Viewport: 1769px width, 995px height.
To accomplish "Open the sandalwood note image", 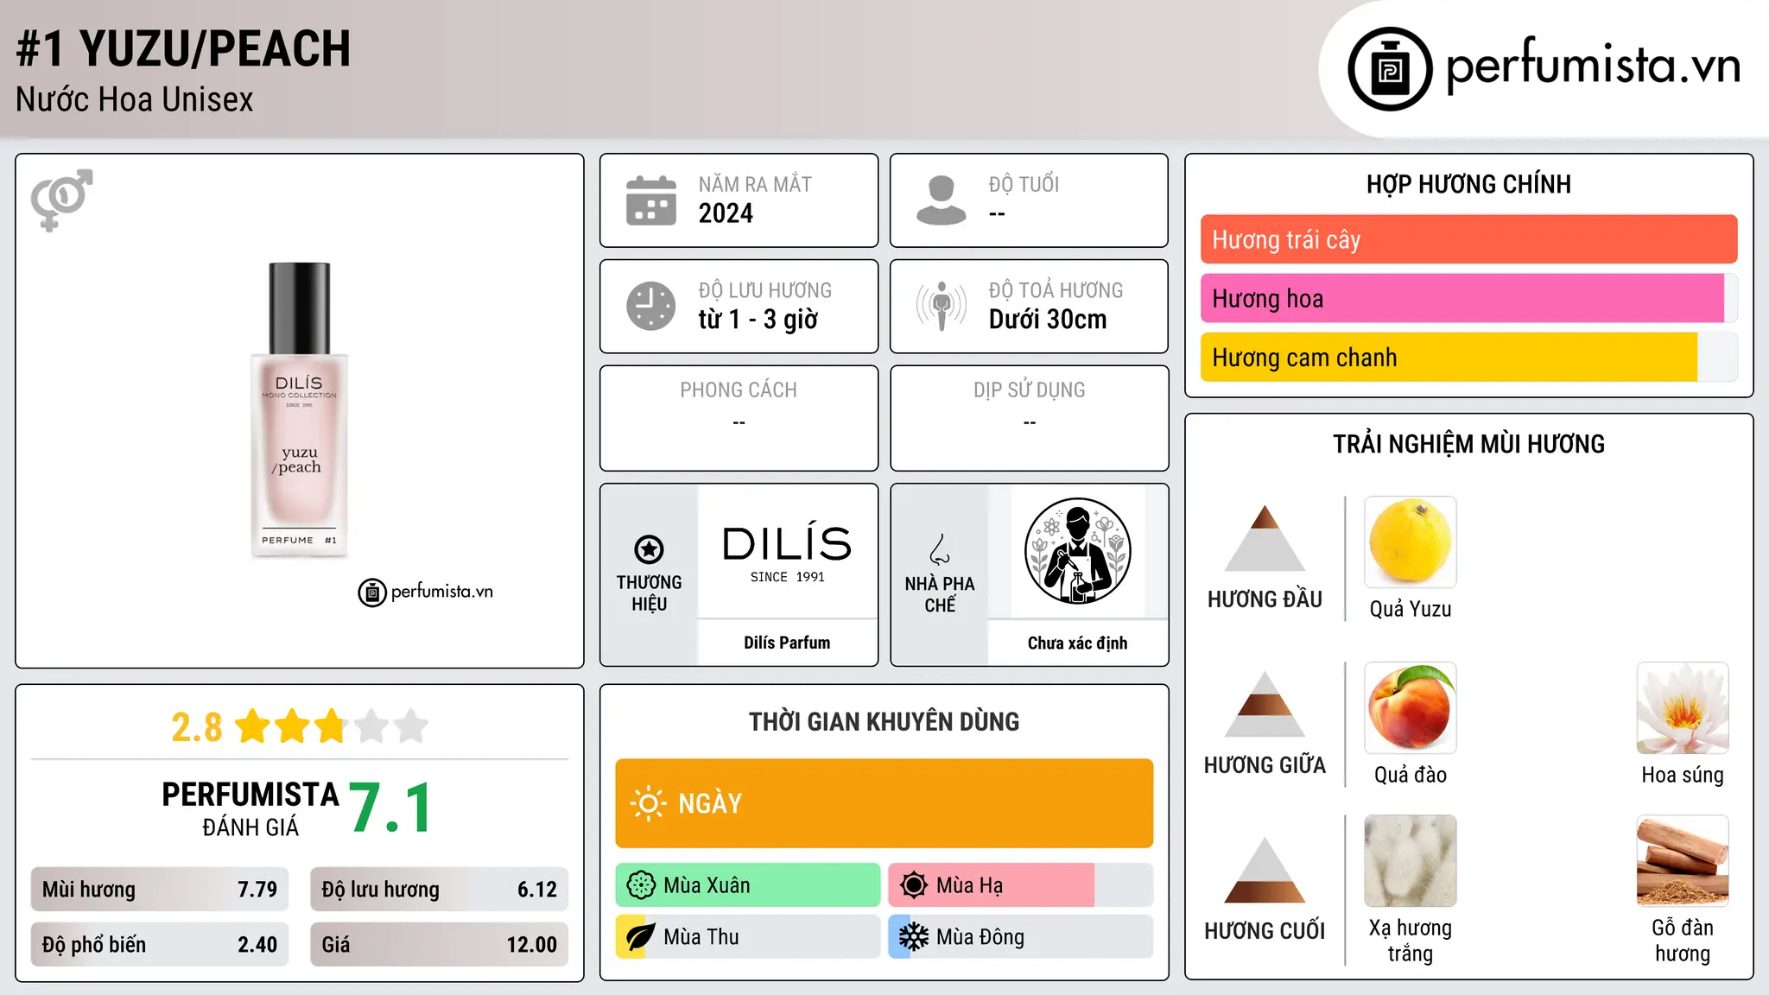I will tap(1683, 861).
